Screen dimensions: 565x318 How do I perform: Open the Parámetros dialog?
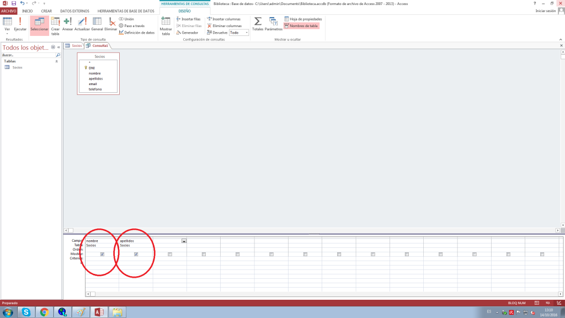tap(273, 24)
